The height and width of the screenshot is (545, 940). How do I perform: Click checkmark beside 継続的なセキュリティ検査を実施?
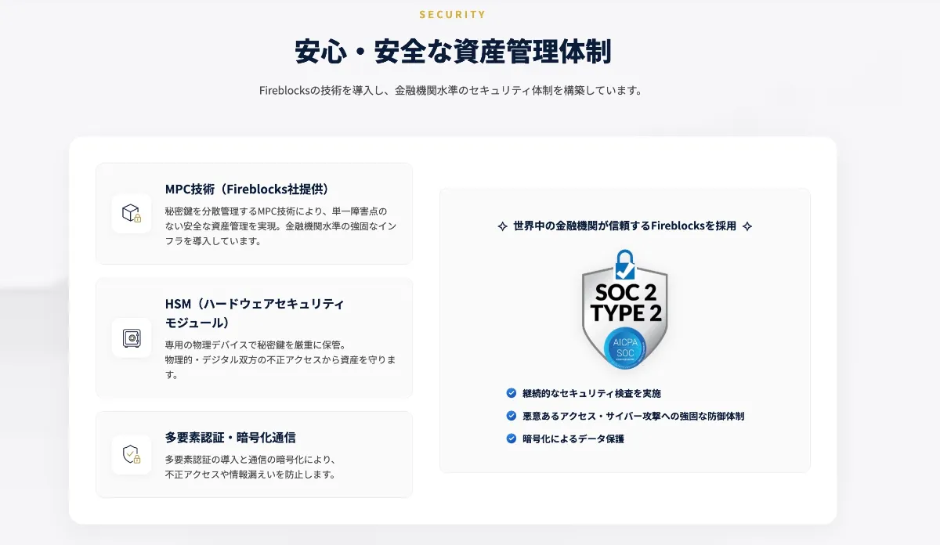512,393
